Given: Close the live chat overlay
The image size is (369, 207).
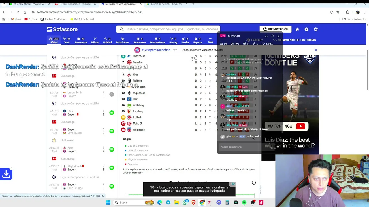Looking at the screenshot, I should pos(278,36).
